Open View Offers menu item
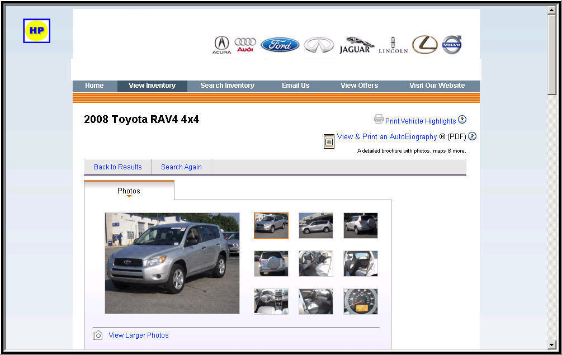 coord(359,86)
